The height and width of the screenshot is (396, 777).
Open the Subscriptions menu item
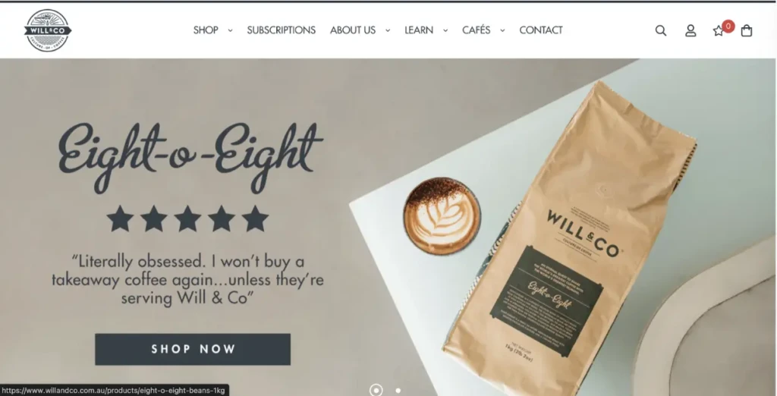[281, 30]
